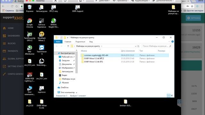
Task: Open the Главная ribbon tab
Action: [x=68, y=42]
